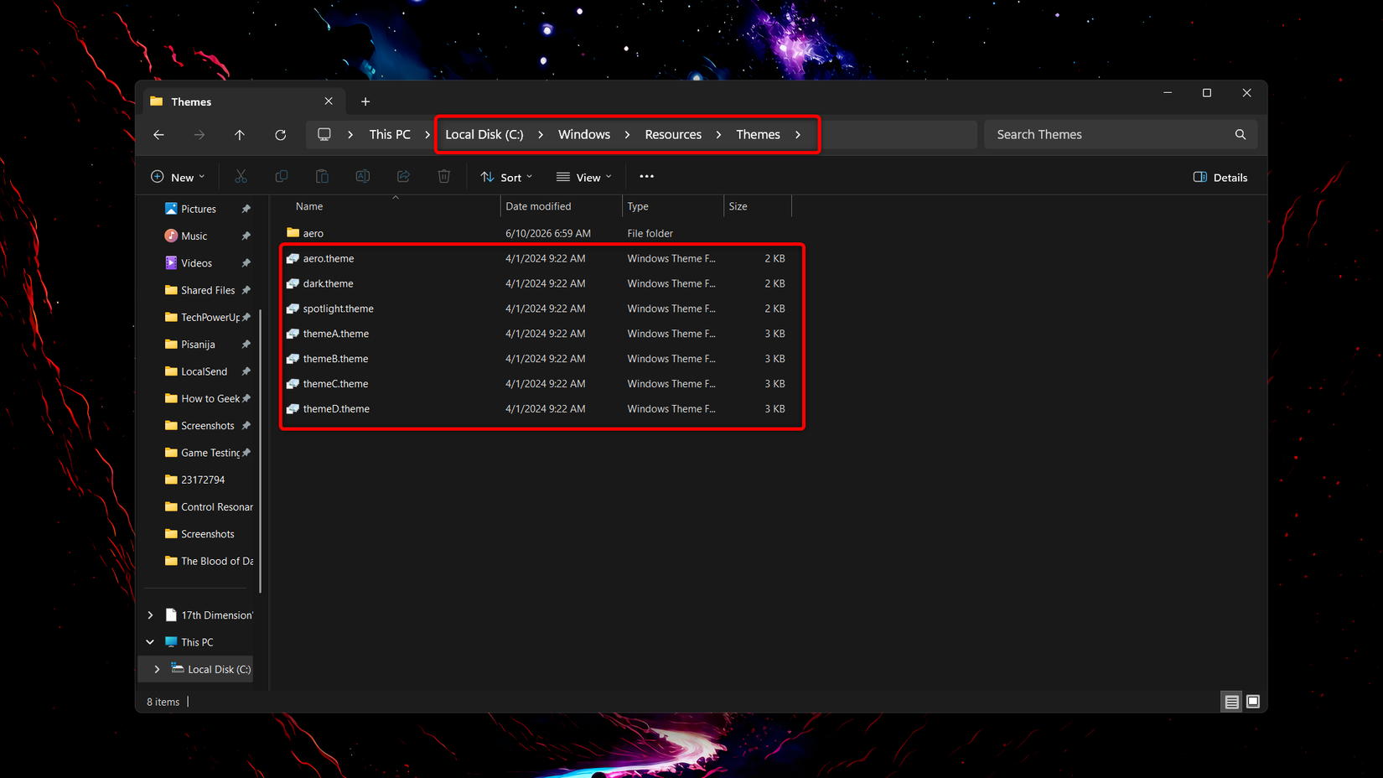Toggle the Details pane button
Image resolution: width=1383 pixels, height=778 pixels.
1220,178
